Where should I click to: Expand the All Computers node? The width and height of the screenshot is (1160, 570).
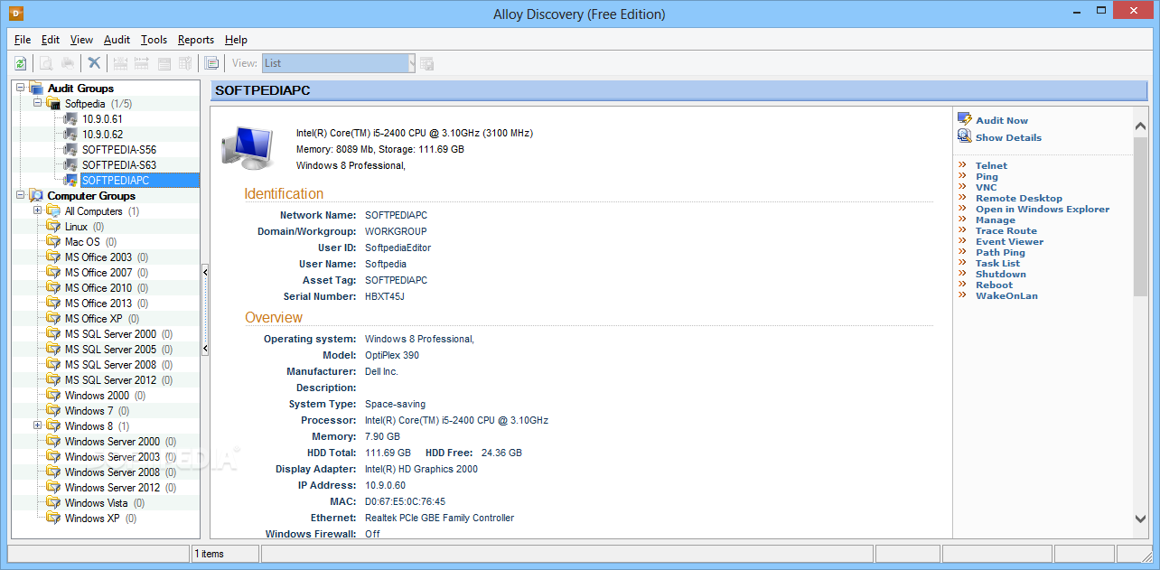pyautogui.click(x=38, y=211)
